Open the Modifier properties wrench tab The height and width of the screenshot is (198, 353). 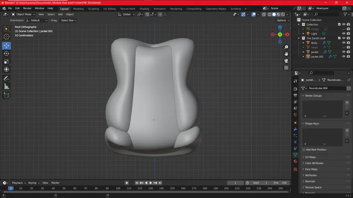click(x=295, y=129)
